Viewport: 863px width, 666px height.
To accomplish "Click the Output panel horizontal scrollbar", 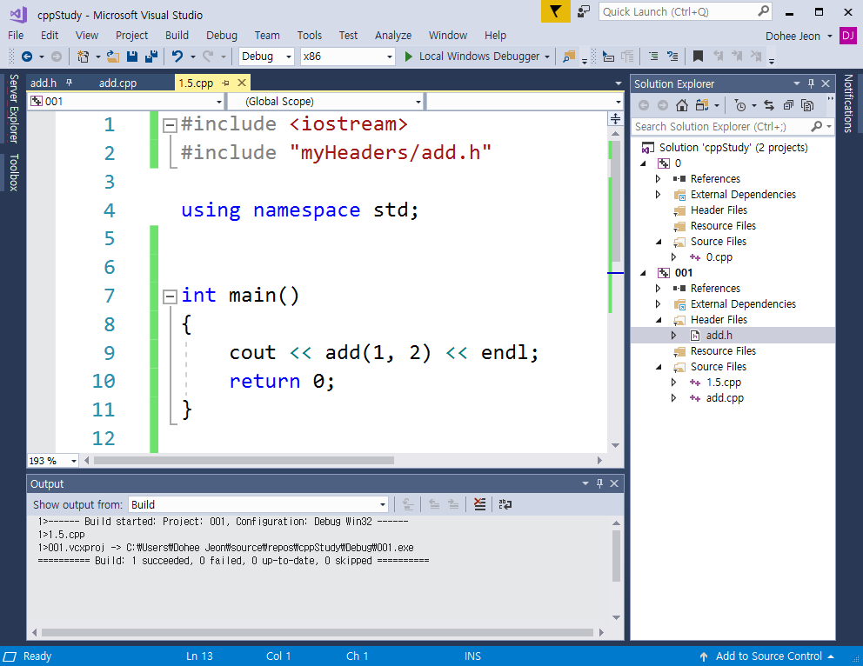I will 318,632.
